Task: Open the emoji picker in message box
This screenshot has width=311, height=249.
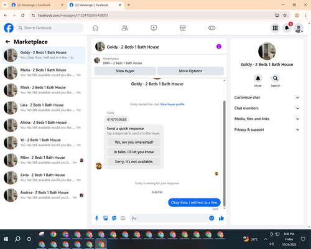Action: [211, 218]
